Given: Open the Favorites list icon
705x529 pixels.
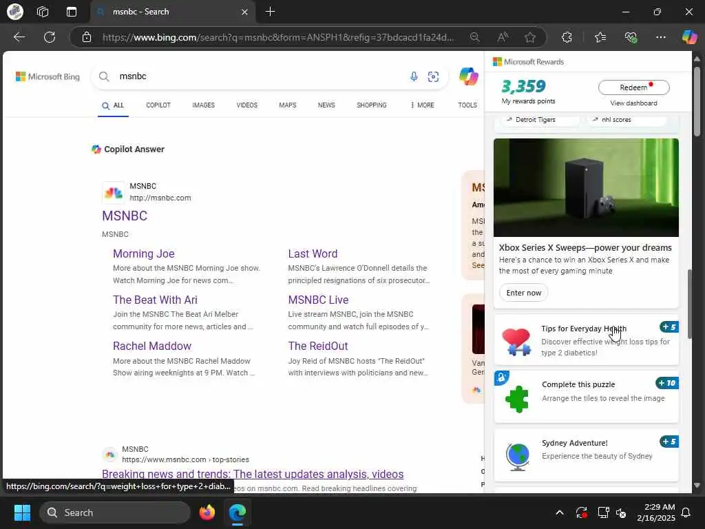Looking at the screenshot, I should [600, 37].
